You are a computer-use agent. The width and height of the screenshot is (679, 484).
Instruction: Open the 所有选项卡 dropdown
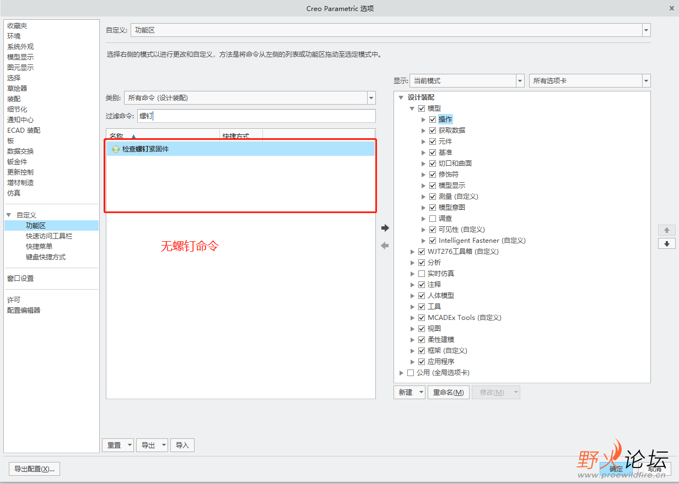[646, 81]
